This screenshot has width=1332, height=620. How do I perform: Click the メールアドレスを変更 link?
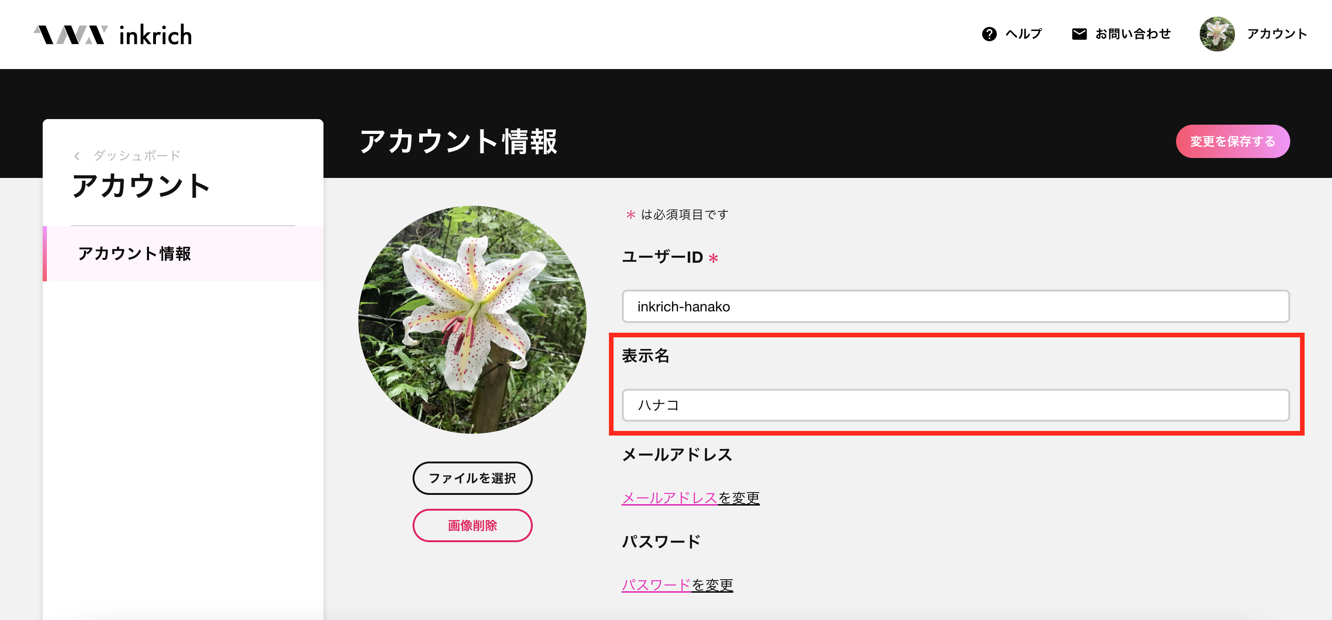pyautogui.click(x=690, y=498)
